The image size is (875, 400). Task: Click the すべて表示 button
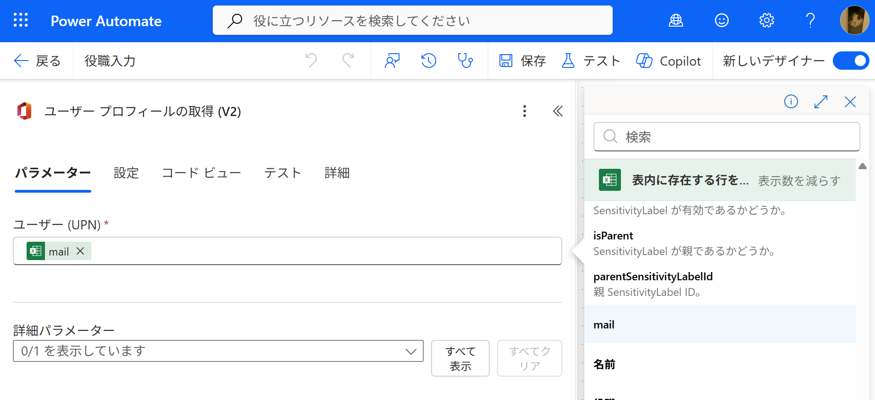click(460, 358)
